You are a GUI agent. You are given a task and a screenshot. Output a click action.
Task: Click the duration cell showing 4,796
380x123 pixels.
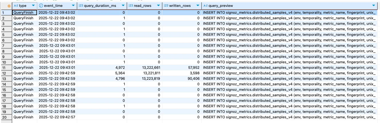pyautogui.click(x=102, y=78)
